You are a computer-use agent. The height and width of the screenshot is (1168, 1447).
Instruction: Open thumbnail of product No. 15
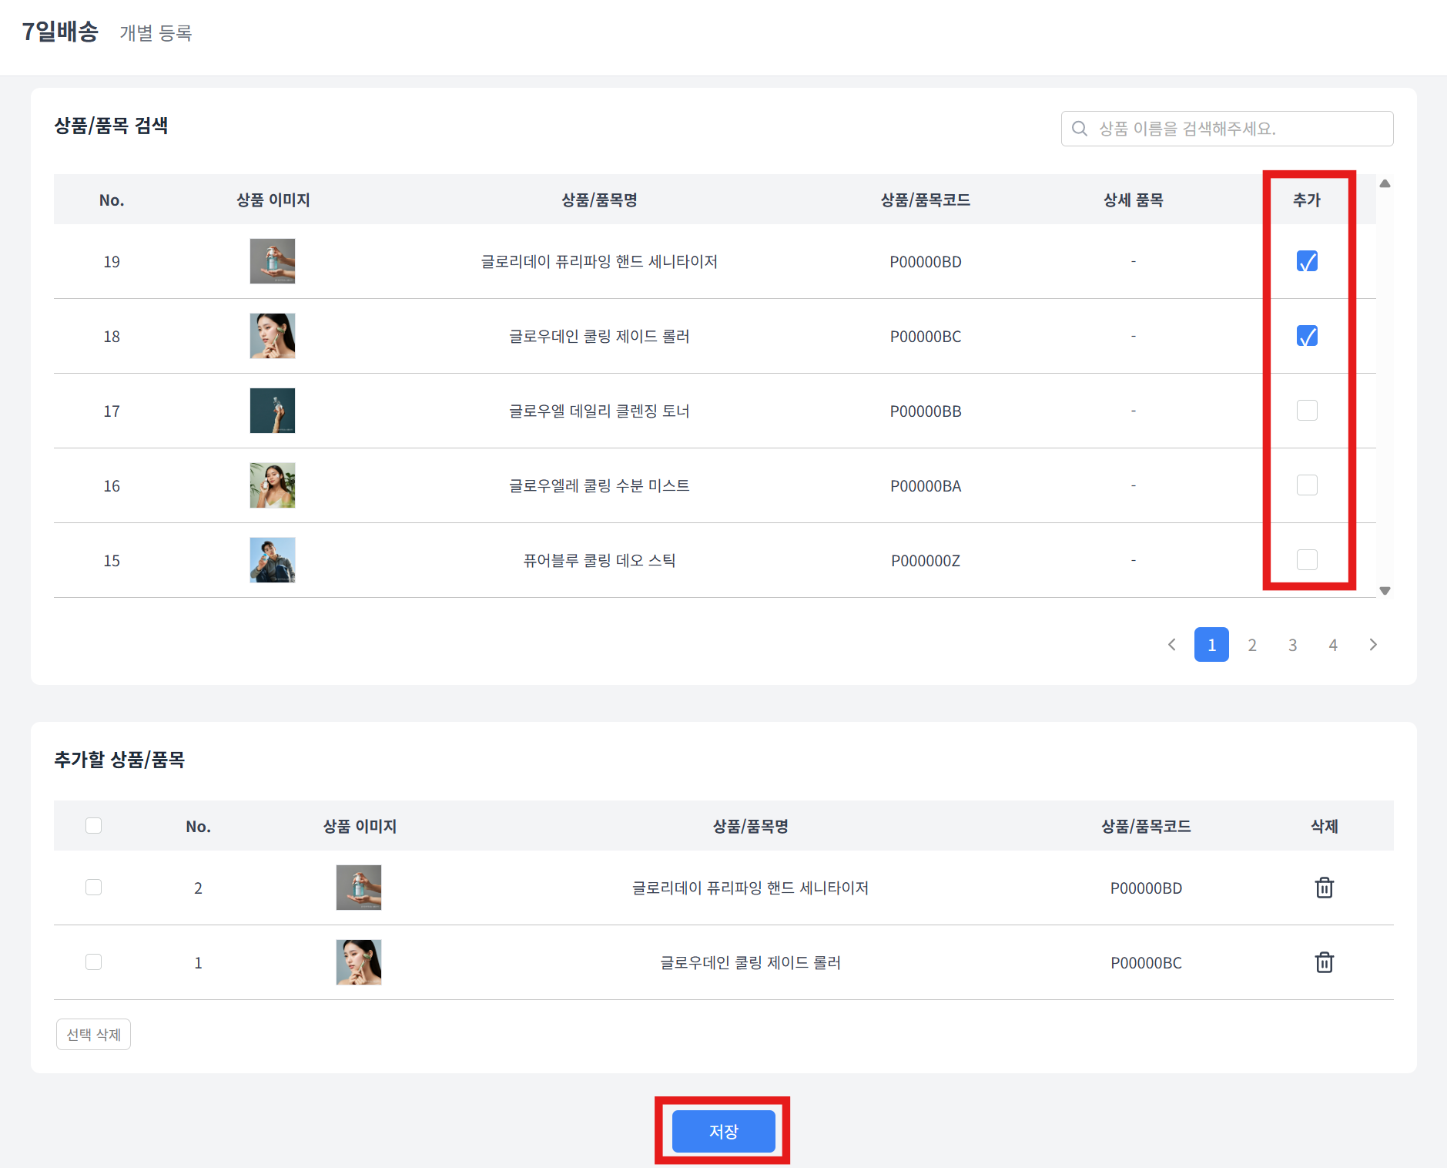pos(273,560)
